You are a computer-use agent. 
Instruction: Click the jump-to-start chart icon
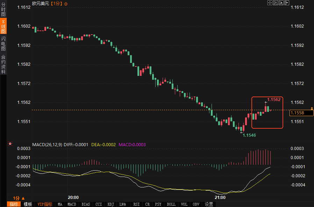[x=276, y=3]
